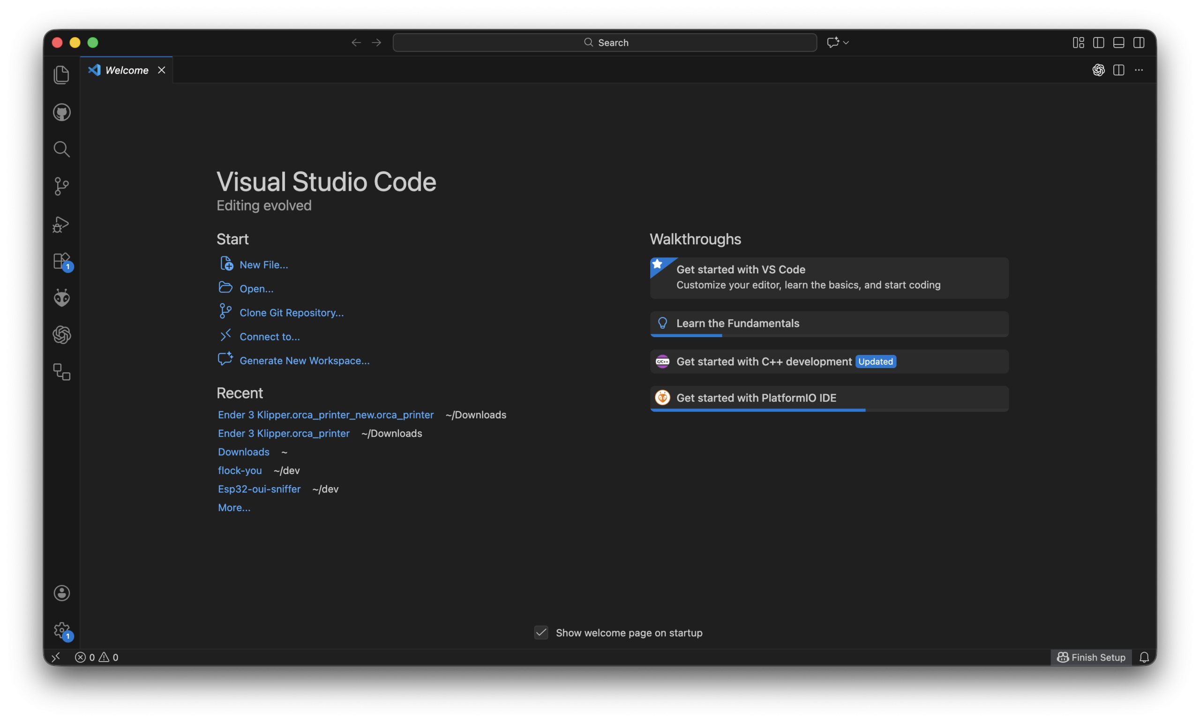Toggle the primary sidebar visibility
Image resolution: width=1200 pixels, height=723 pixels.
pos(1099,42)
